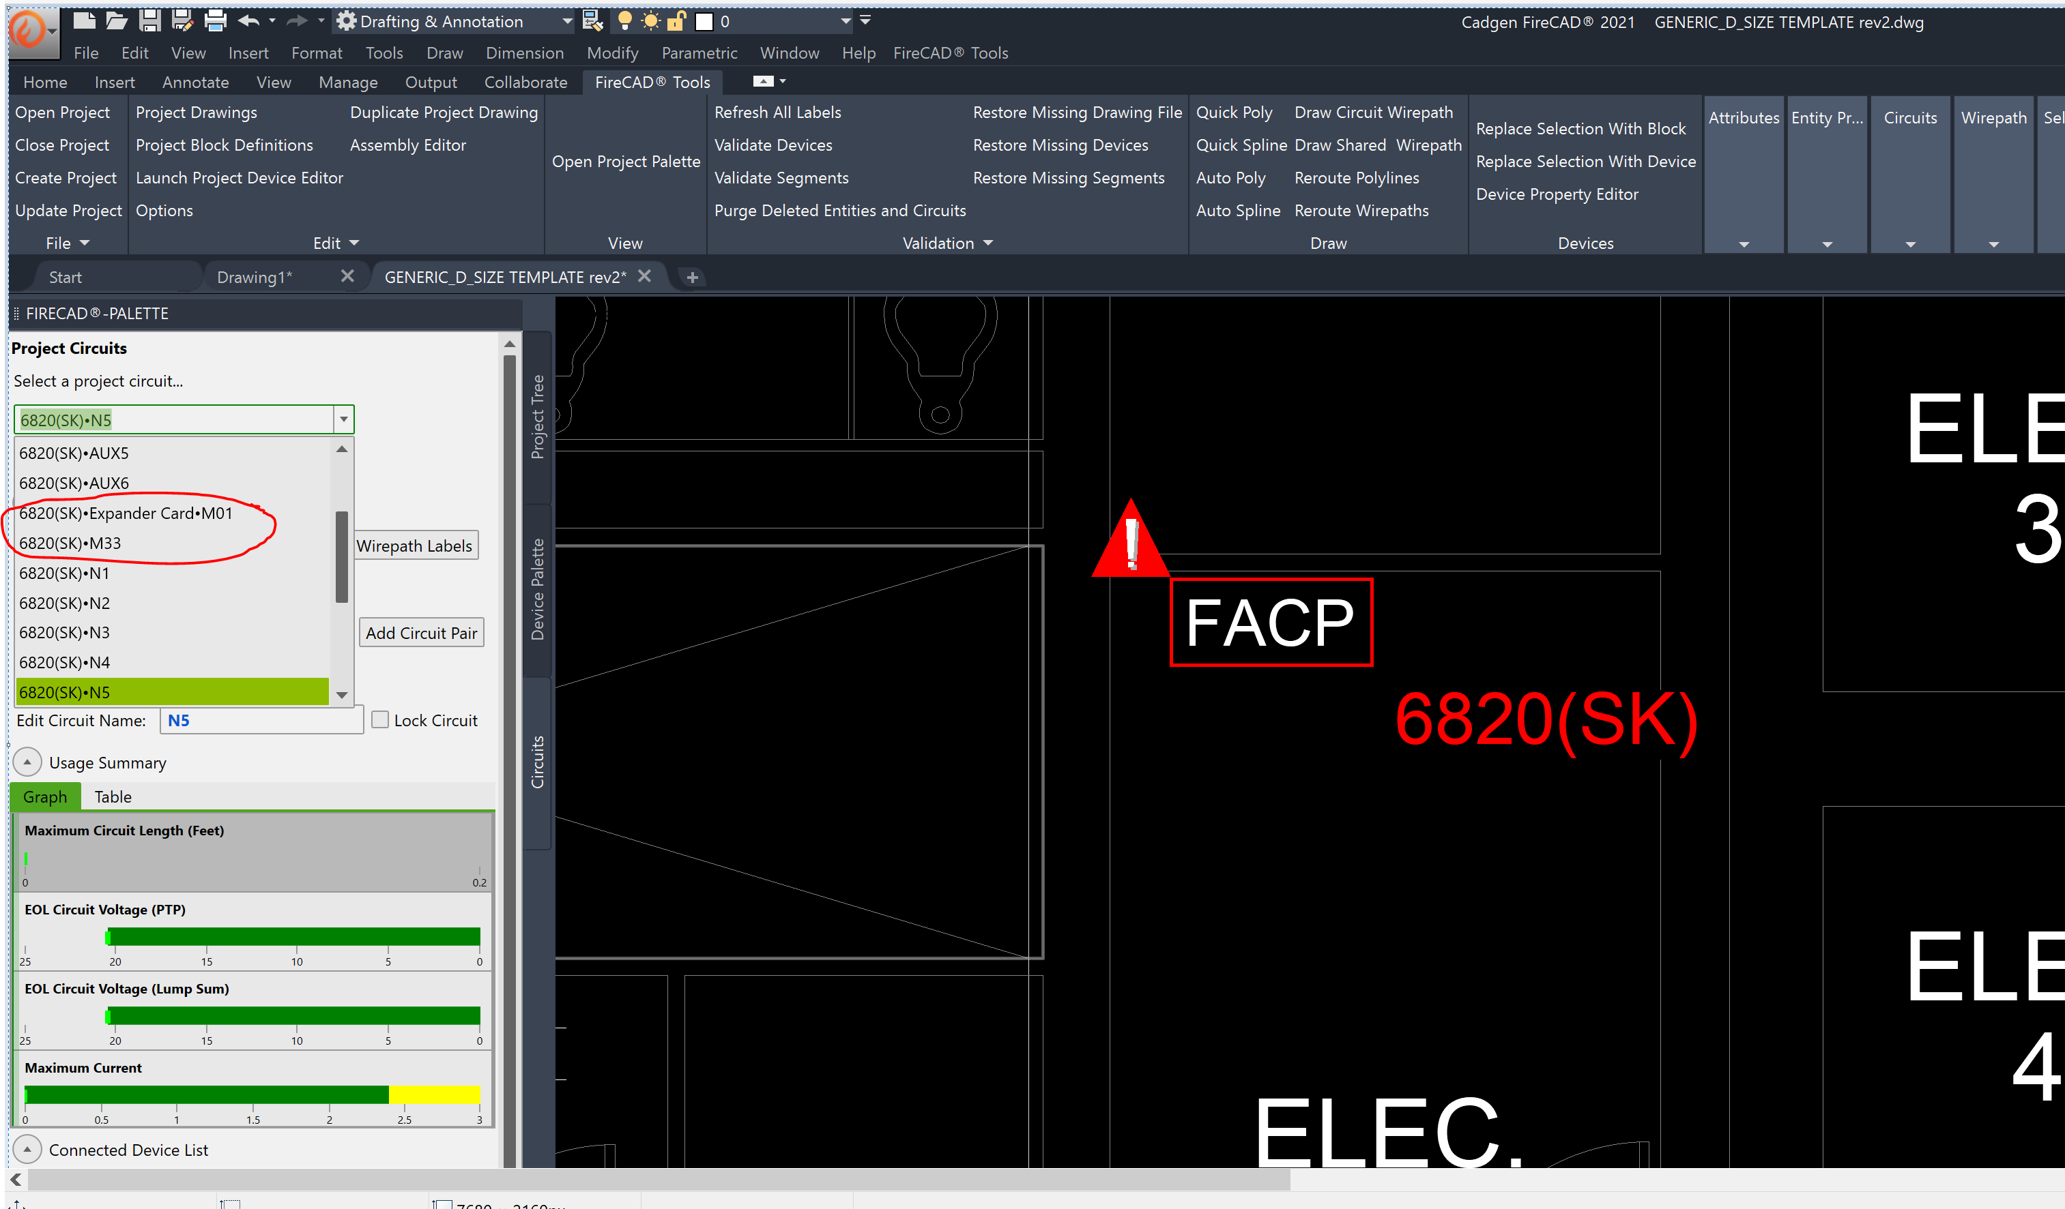Click Launch Project Device Editor
Viewport: 2065px width, 1209px height.
[240, 177]
